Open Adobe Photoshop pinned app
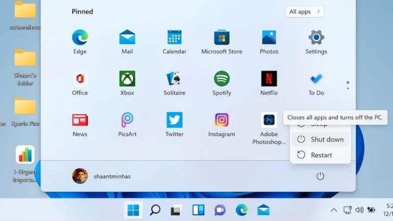Image resolution: width=393 pixels, height=221 pixels. [269, 128]
